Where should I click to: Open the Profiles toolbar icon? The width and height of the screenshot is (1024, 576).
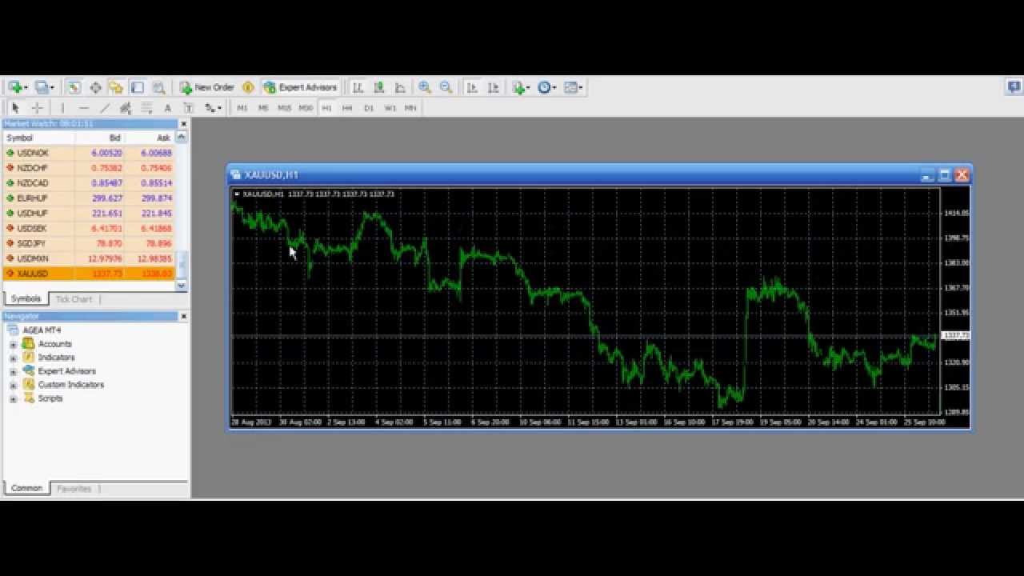coord(42,87)
